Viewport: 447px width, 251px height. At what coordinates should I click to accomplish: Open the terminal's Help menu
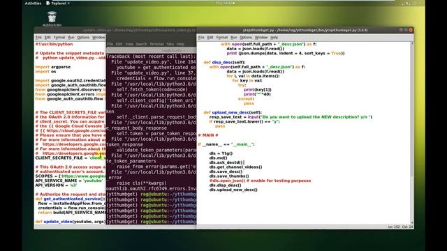180,44
